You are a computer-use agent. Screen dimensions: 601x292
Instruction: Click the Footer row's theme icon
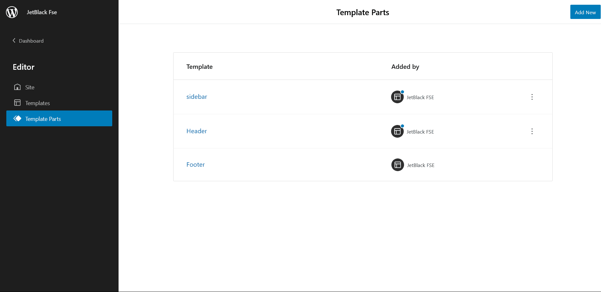click(x=398, y=165)
